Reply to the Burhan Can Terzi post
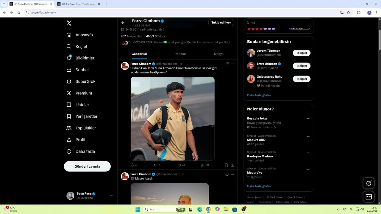 point(134,165)
